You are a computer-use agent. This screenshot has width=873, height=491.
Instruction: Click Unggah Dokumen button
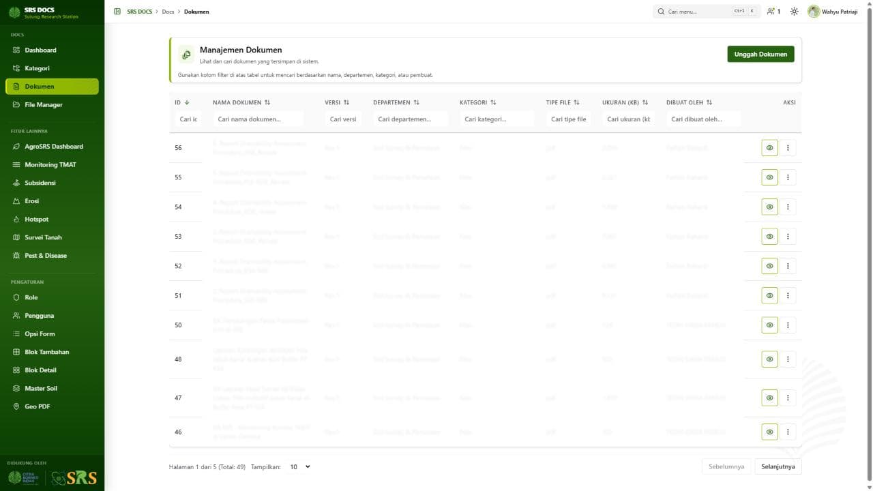760,54
